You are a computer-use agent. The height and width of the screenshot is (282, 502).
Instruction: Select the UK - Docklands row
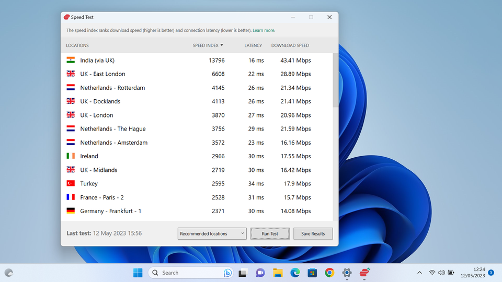tap(197, 101)
